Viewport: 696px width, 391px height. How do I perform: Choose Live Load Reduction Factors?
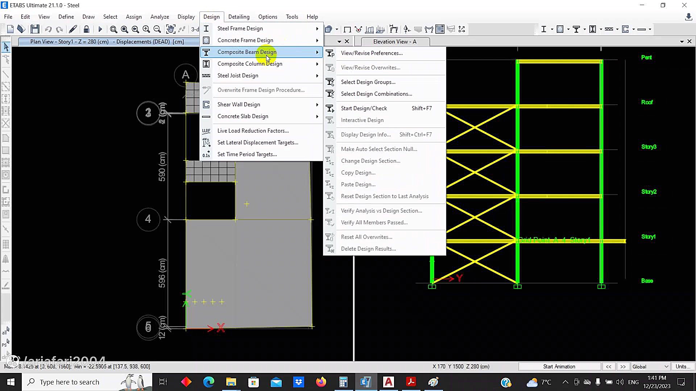click(261, 131)
